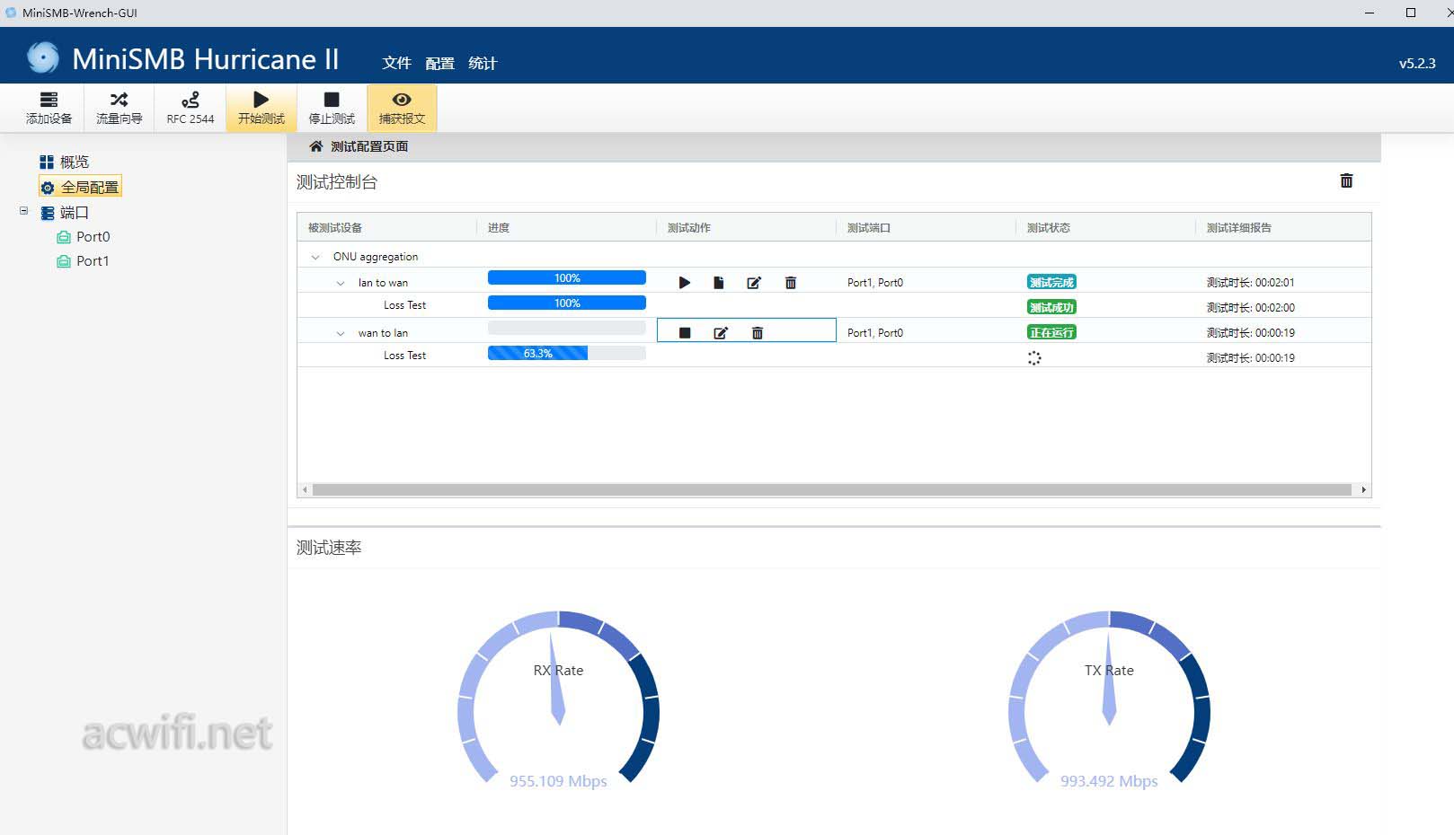Click scrollbar right arrow in test table

click(1363, 490)
